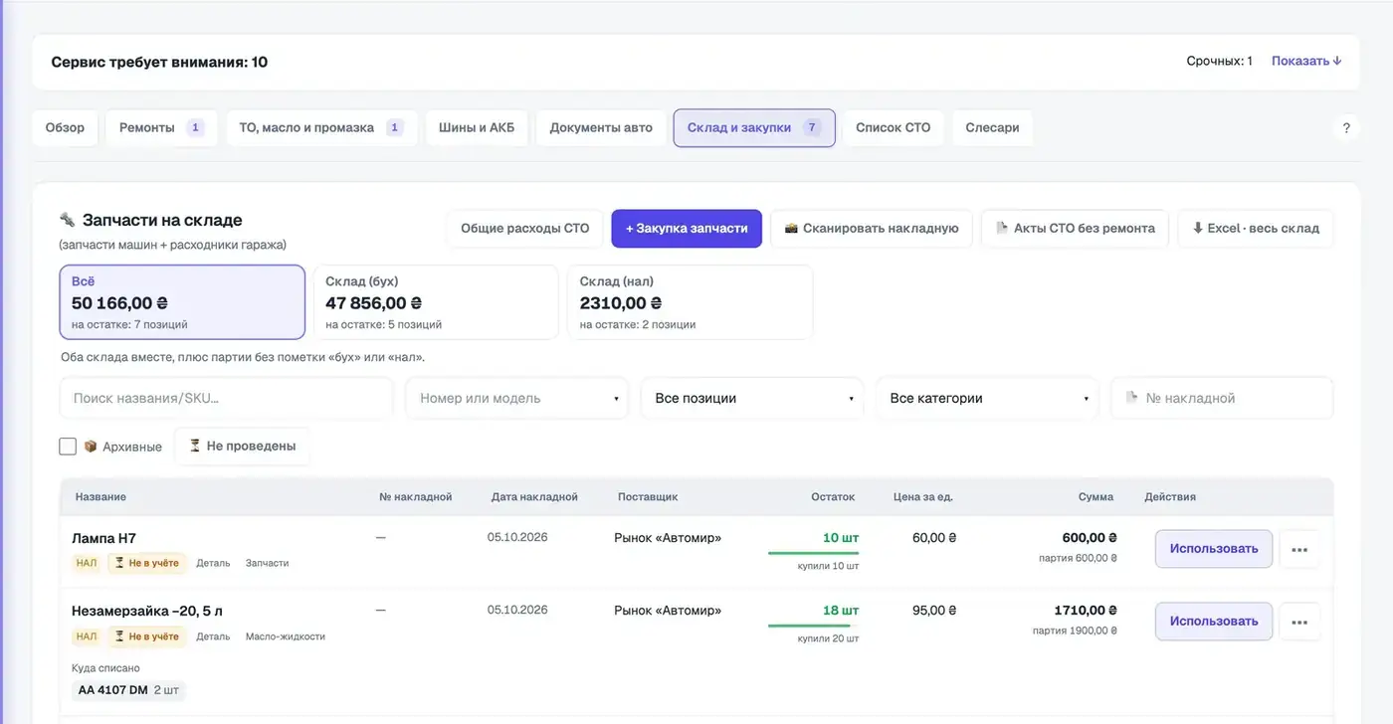This screenshot has height=724, width=1393.
Task: Select the Всё warehouse total card
Action: 182,302
